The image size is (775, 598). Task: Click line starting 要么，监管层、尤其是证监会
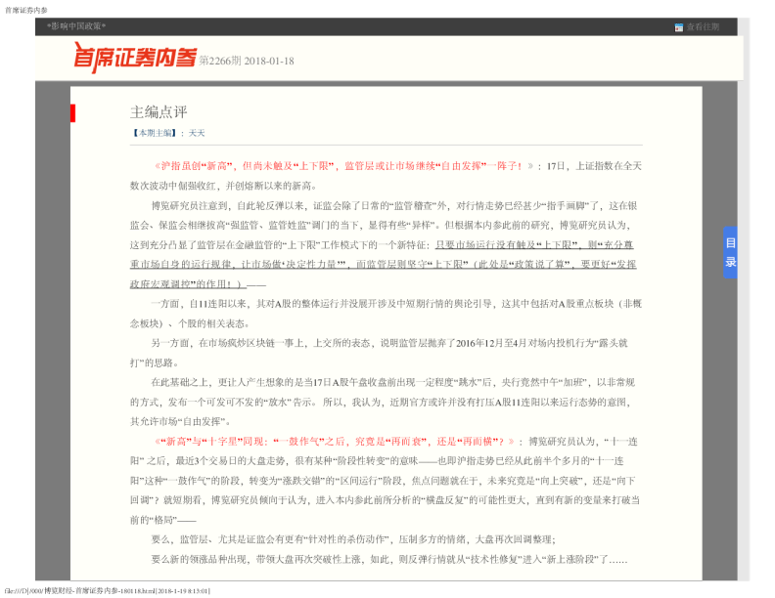(353, 539)
